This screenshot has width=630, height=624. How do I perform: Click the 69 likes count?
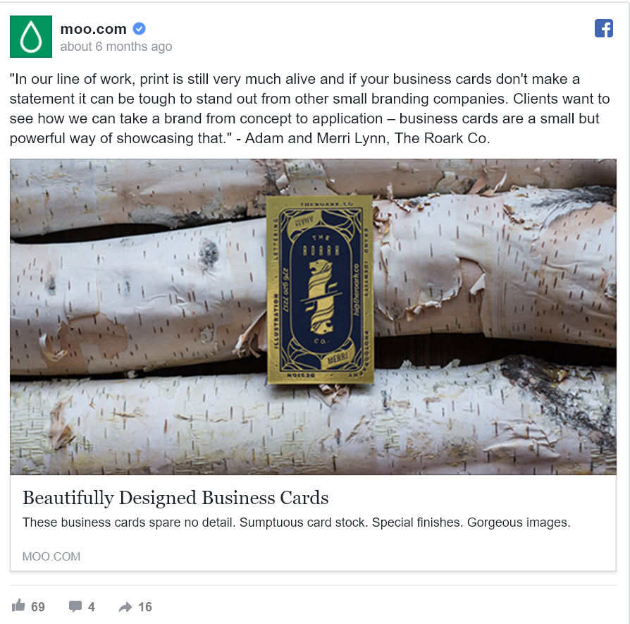(38, 606)
